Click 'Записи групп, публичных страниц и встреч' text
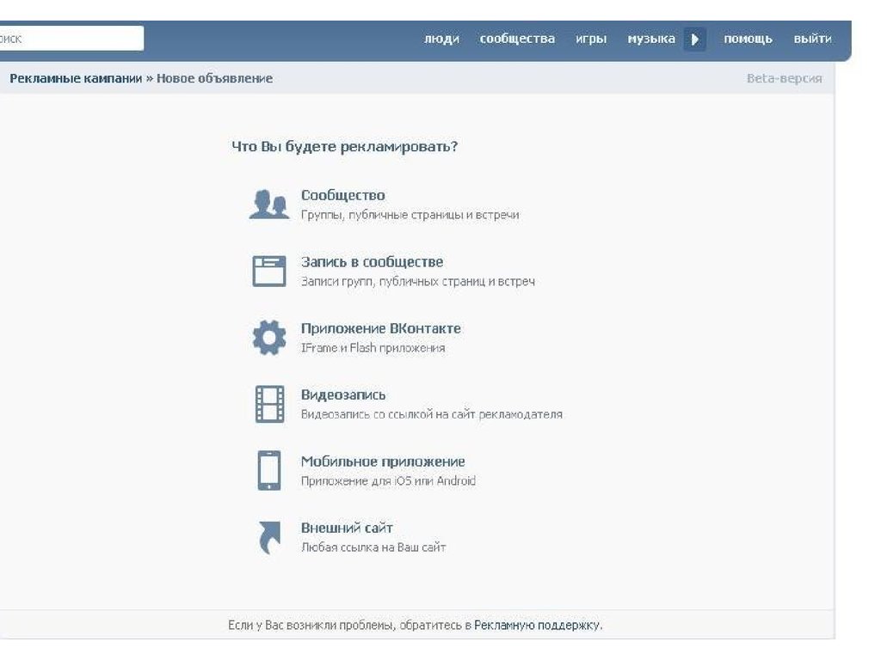881x660 pixels. pos(418,281)
